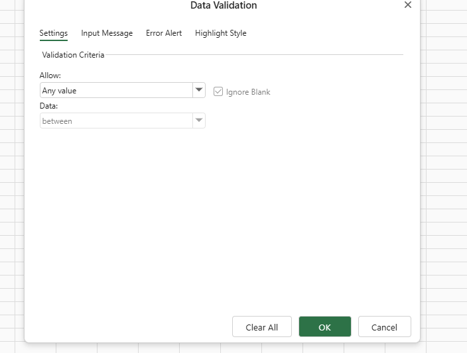The image size is (467, 353).
Task: Open the Input Message tab
Action: (107, 33)
